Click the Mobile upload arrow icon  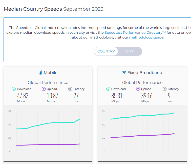click(44, 89)
